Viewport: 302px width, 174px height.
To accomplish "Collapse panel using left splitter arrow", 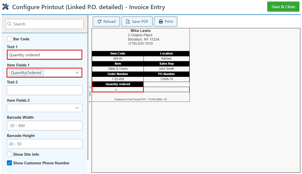I will [x=90, y=87].
